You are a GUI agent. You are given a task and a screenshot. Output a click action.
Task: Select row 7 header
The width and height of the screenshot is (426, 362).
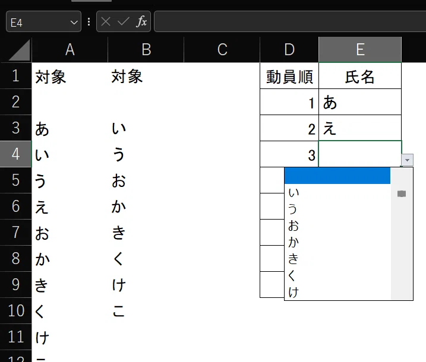pos(16,232)
